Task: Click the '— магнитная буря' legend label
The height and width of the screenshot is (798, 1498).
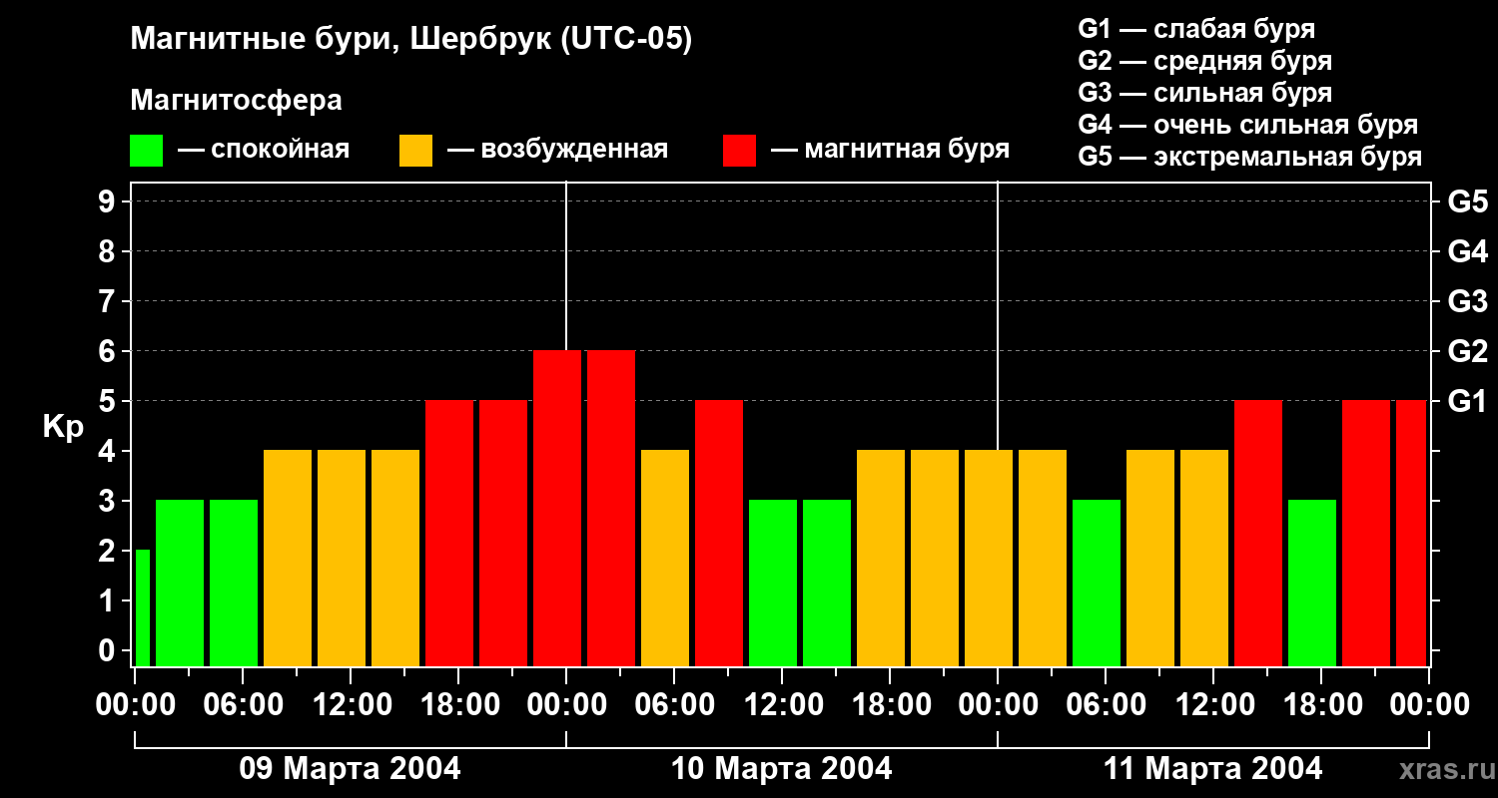Action: click(890, 150)
